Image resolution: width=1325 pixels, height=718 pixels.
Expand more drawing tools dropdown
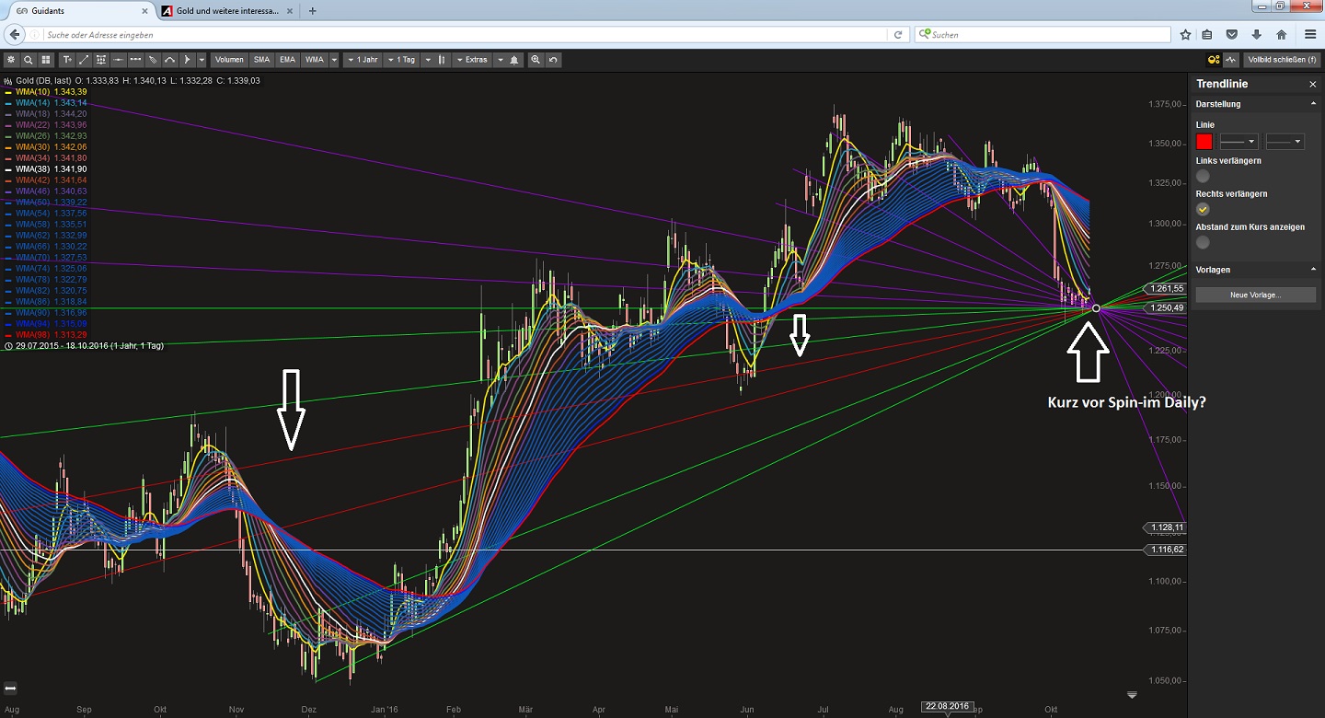point(202,60)
